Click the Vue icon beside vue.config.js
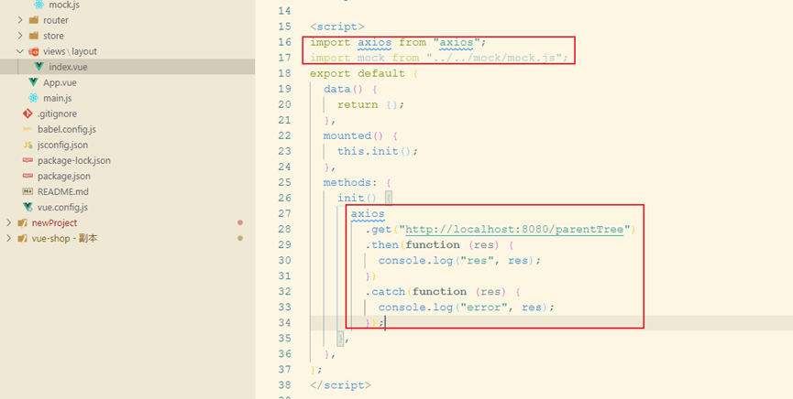This screenshot has height=399, width=793. (28, 207)
